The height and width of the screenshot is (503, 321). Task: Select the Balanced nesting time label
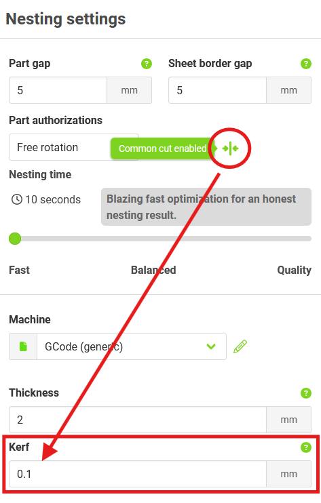[x=153, y=270]
